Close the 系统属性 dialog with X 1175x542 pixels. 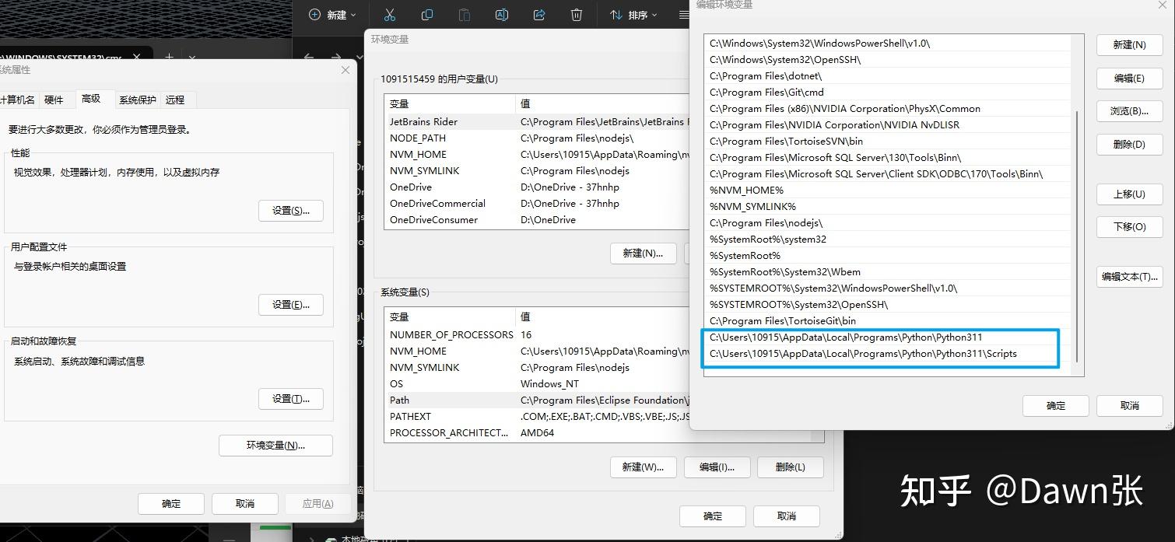tap(345, 70)
